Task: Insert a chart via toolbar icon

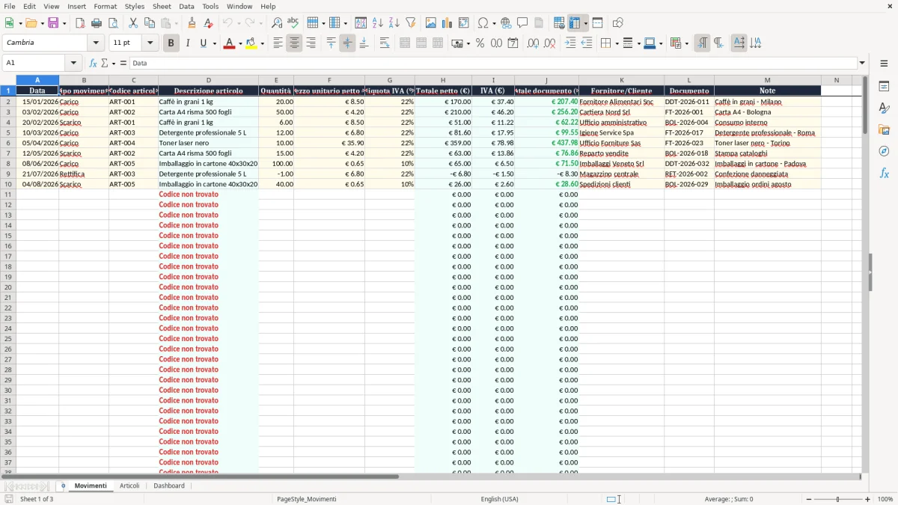Action: point(448,23)
